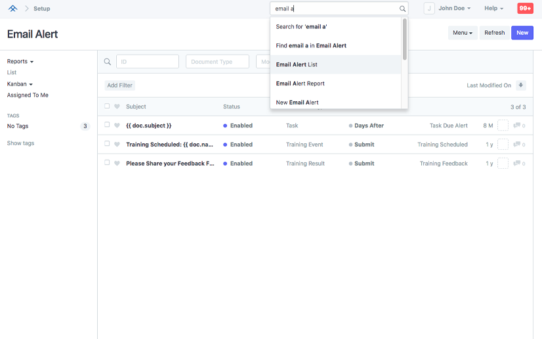Expand the Reports sidebar dropdown

(x=20, y=61)
